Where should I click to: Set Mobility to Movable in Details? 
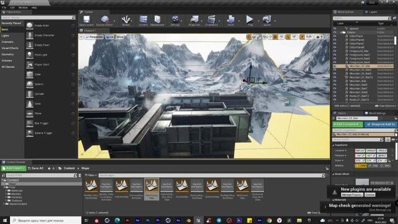386,166
